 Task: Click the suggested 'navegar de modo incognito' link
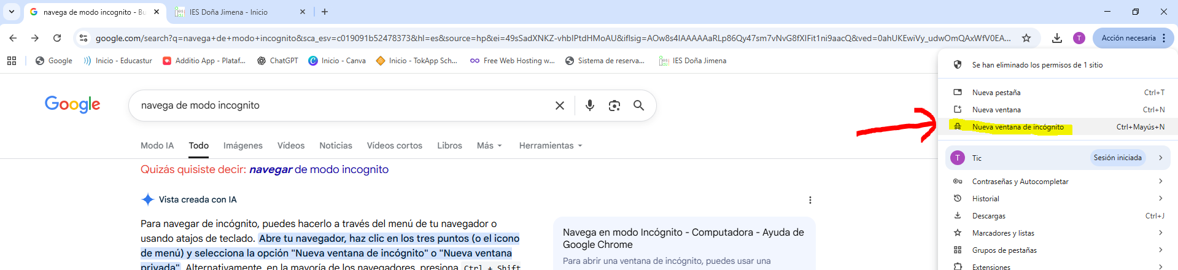319,169
